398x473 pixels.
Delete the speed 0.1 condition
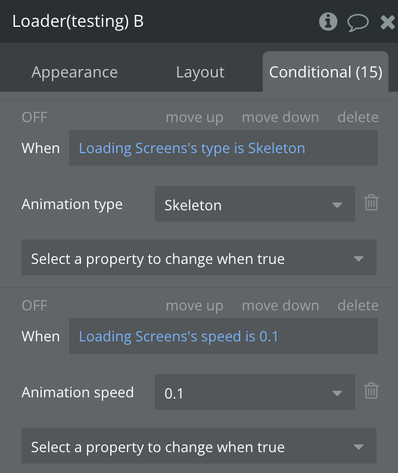(357, 306)
